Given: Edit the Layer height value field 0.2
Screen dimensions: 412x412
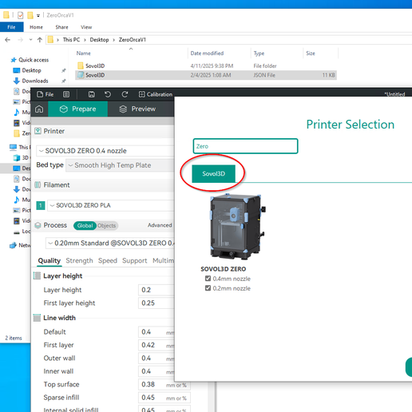Looking at the screenshot, I should [156, 290].
